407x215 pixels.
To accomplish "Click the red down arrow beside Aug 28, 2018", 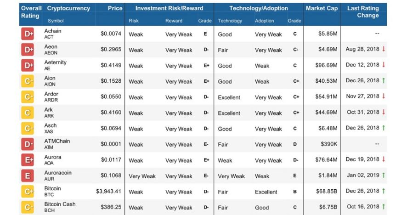I will (384, 49).
